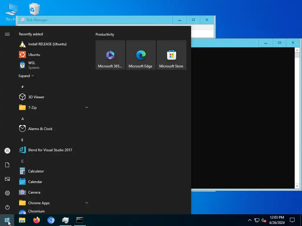The image size is (302, 226).
Task: Maximize the Task Manager window
Action: click(193, 20)
